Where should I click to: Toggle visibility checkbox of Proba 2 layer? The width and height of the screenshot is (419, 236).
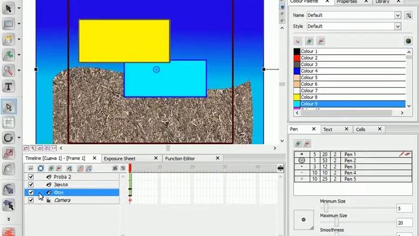click(x=31, y=177)
